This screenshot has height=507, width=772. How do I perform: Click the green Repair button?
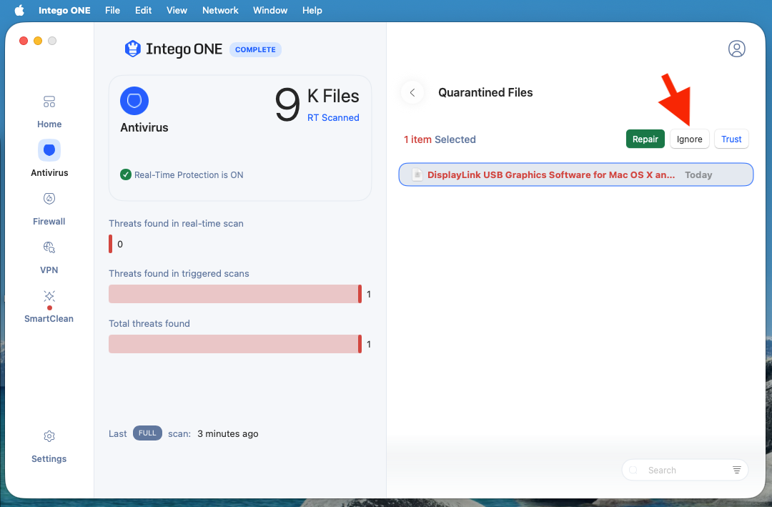(x=645, y=139)
